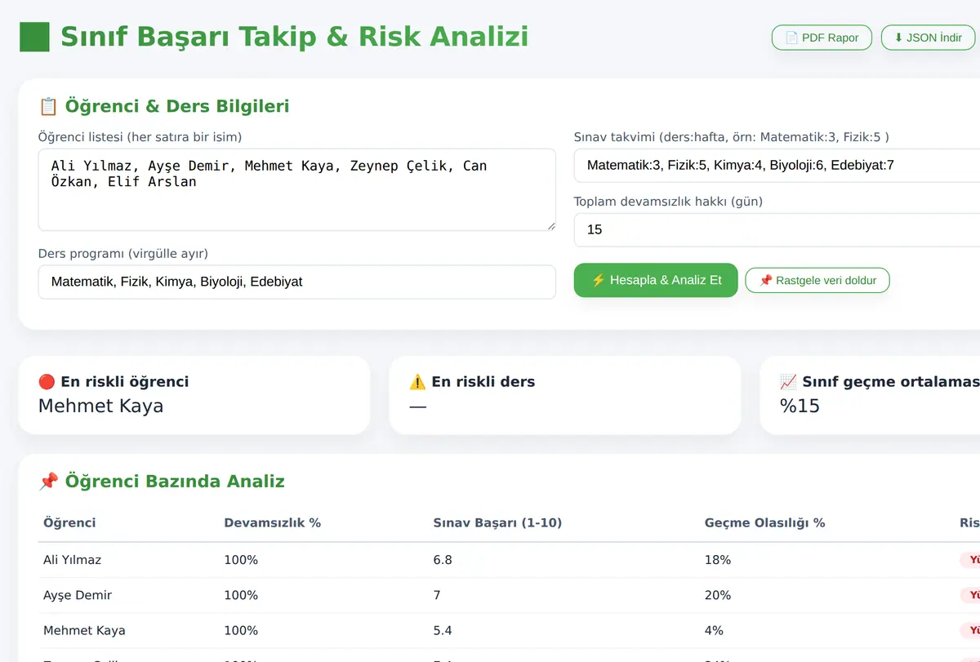Click Ali Yılmaz's 100% absence value

(x=241, y=560)
